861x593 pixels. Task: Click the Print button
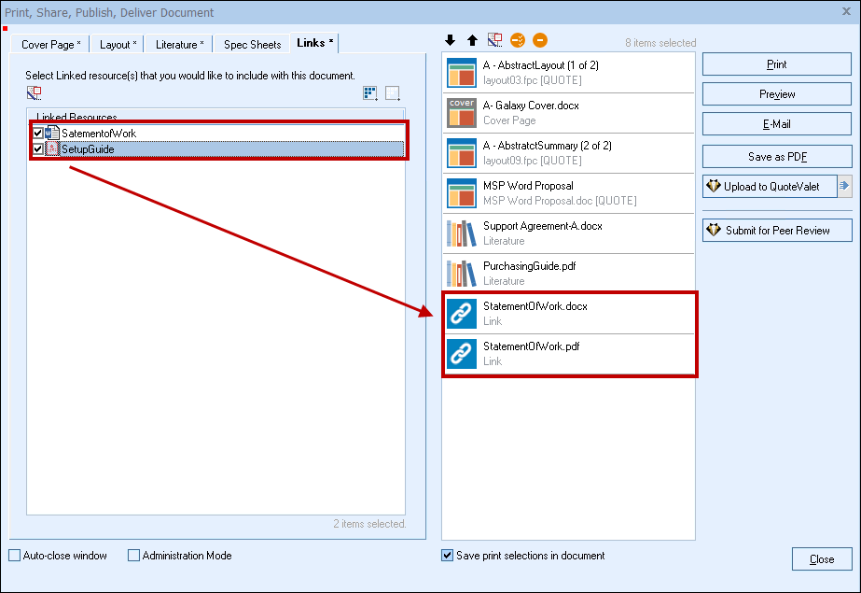click(777, 64)
